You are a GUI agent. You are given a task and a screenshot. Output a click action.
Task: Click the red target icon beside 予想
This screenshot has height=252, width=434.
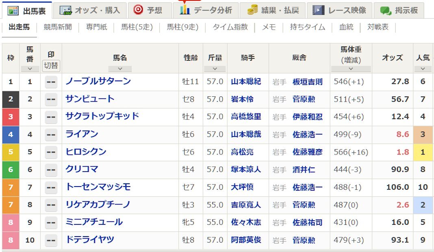click(x=138, y=10)
